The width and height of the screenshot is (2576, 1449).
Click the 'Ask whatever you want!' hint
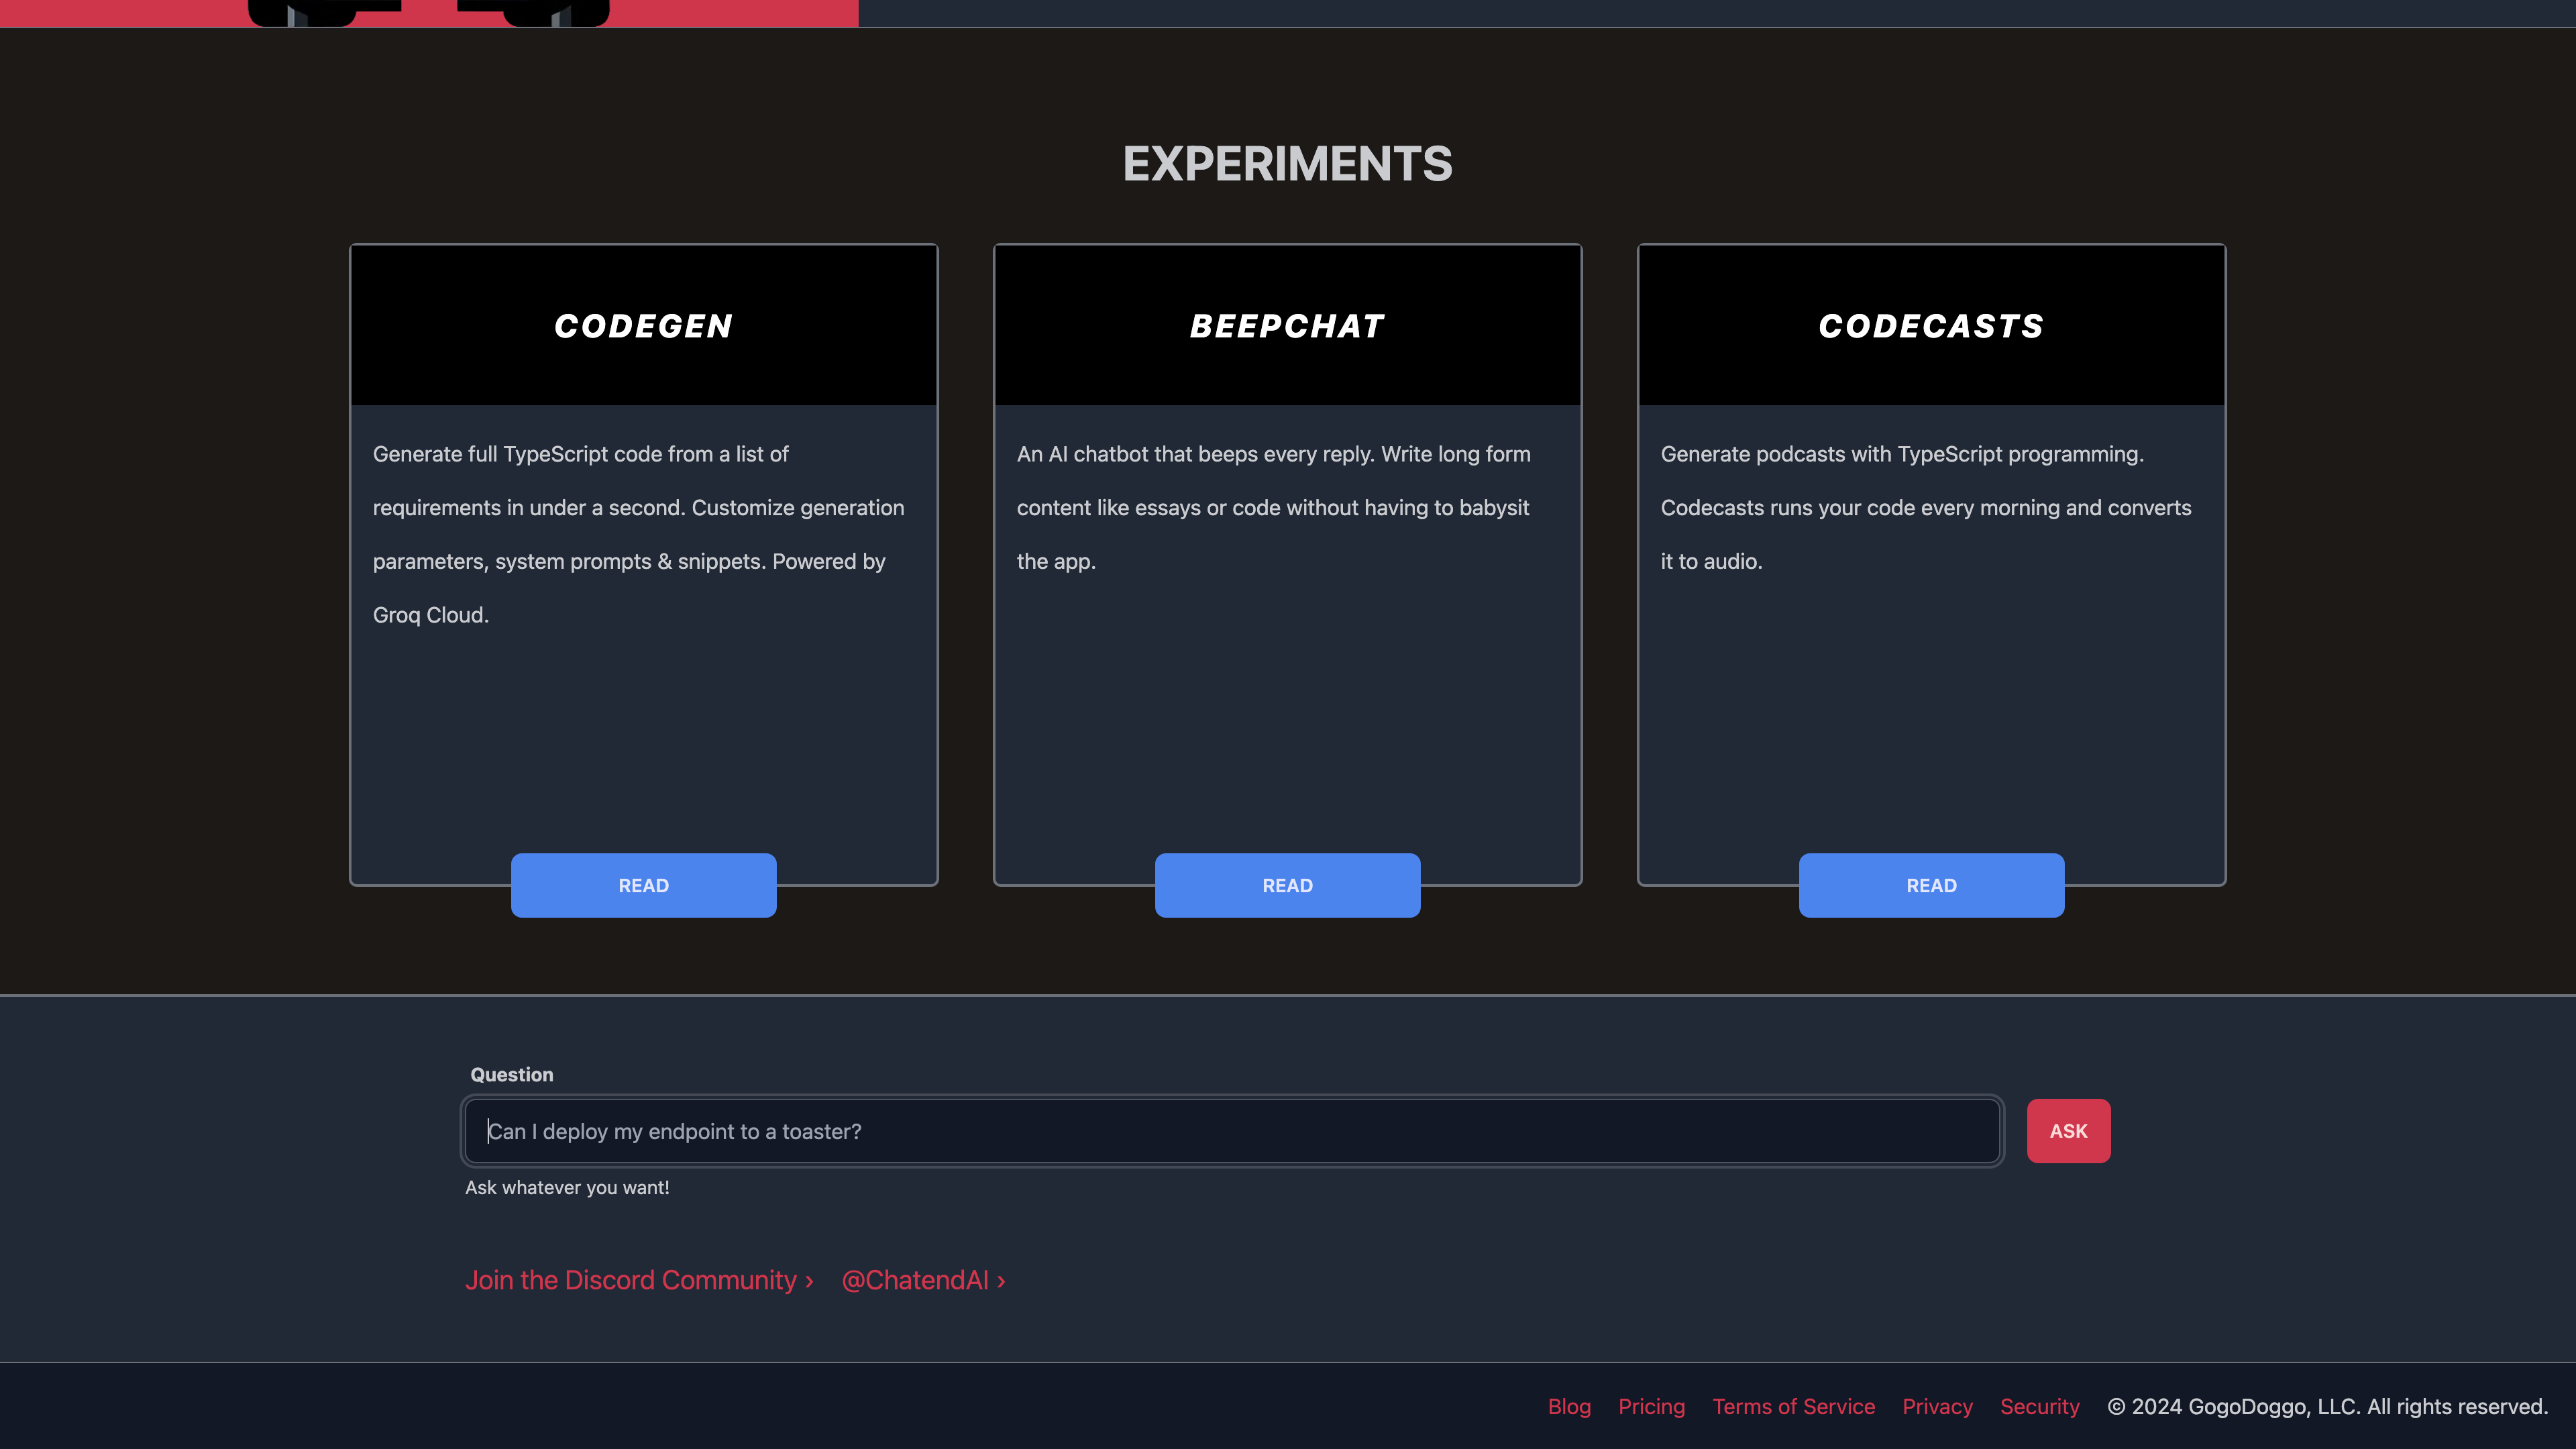pos(567,1187)
